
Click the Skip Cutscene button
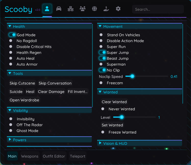[x=22, y=83]
